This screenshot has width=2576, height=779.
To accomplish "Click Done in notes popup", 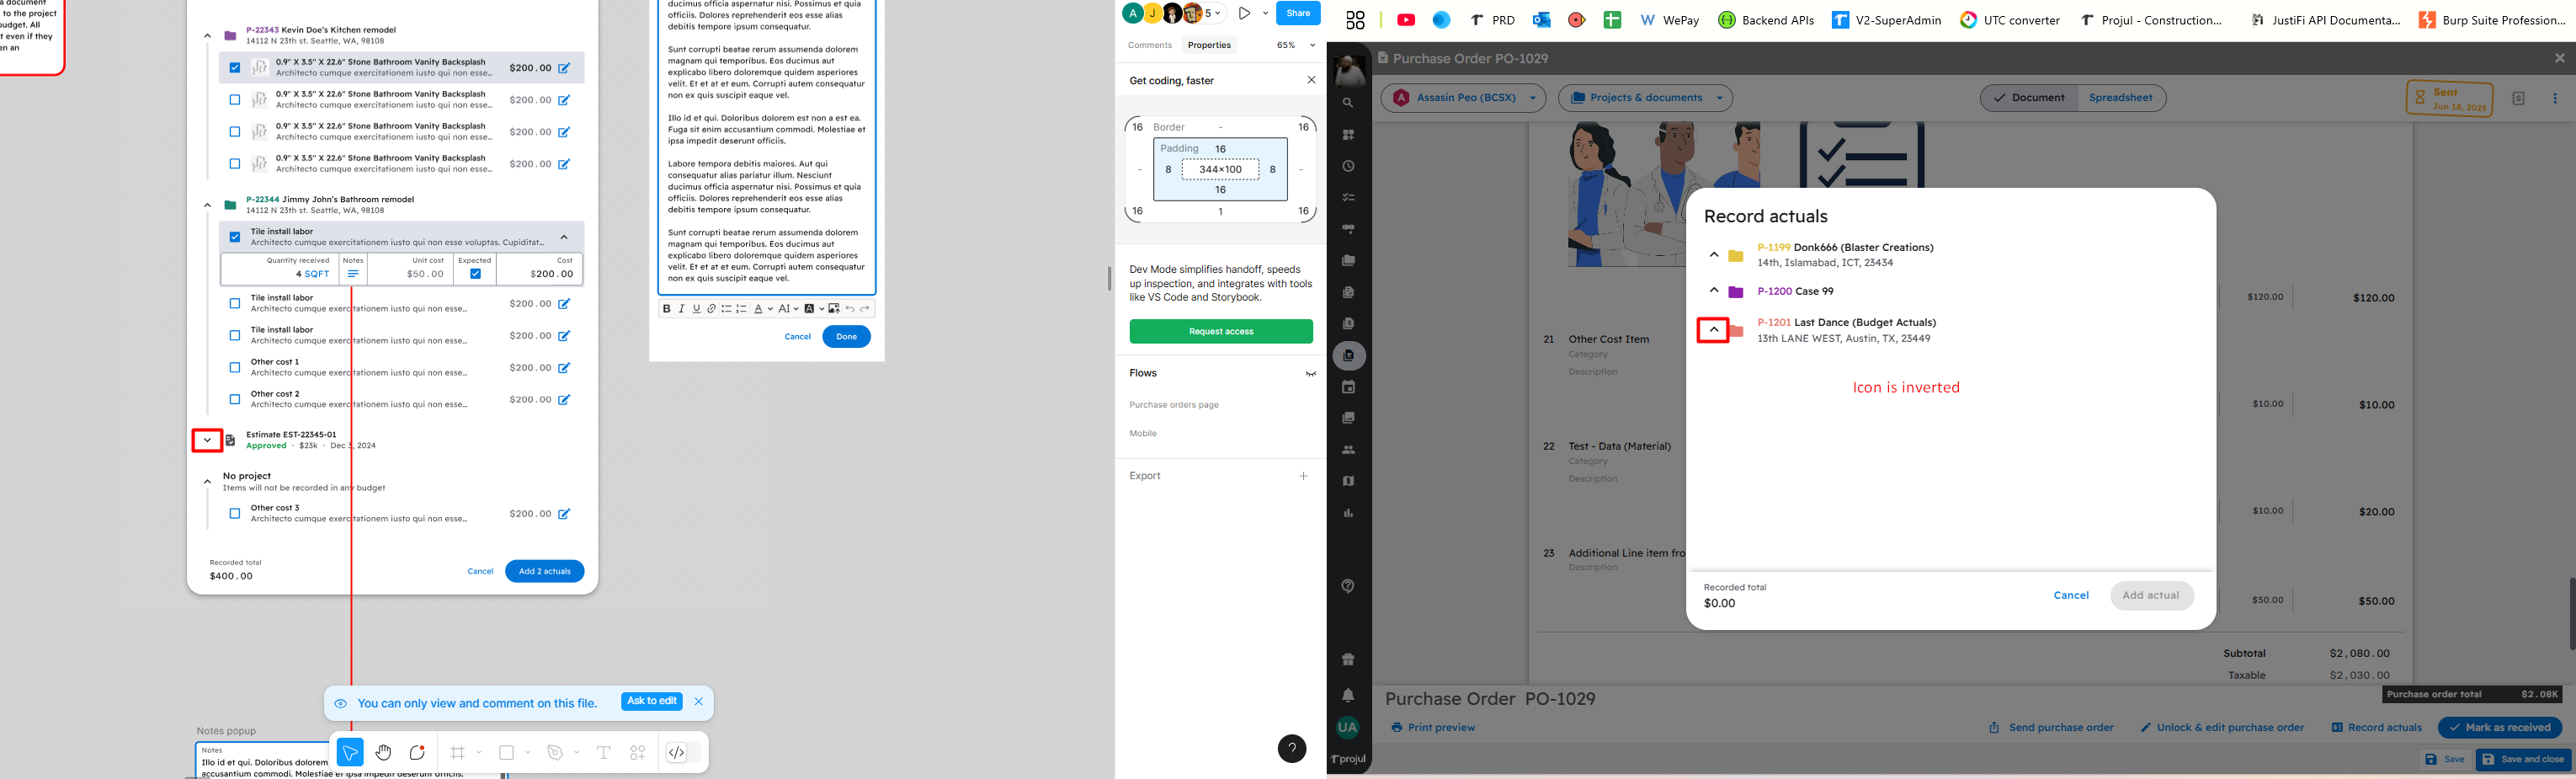I will [x=847, y=337].
